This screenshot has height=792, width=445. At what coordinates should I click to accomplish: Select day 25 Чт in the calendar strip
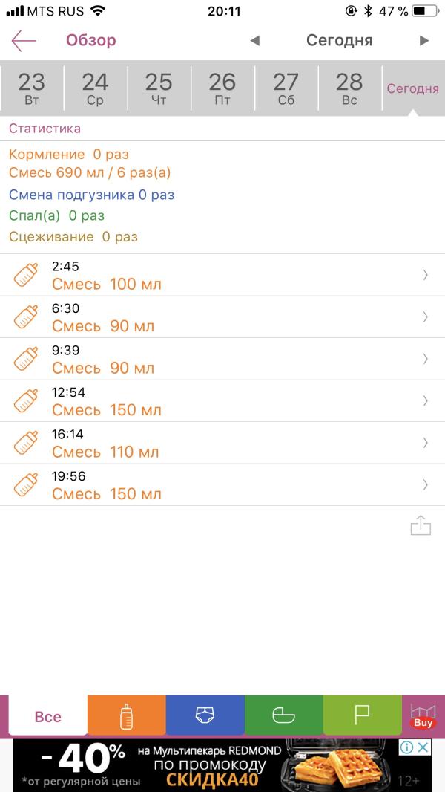[x=159, y=88]
